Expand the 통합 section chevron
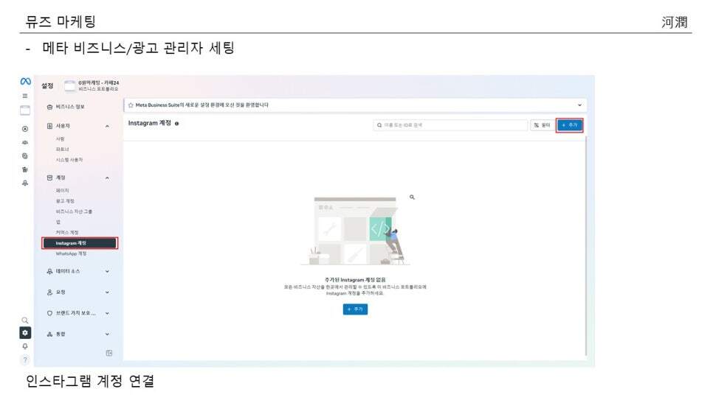Screen dimensions: 713x400 click(x=107, y=334)
